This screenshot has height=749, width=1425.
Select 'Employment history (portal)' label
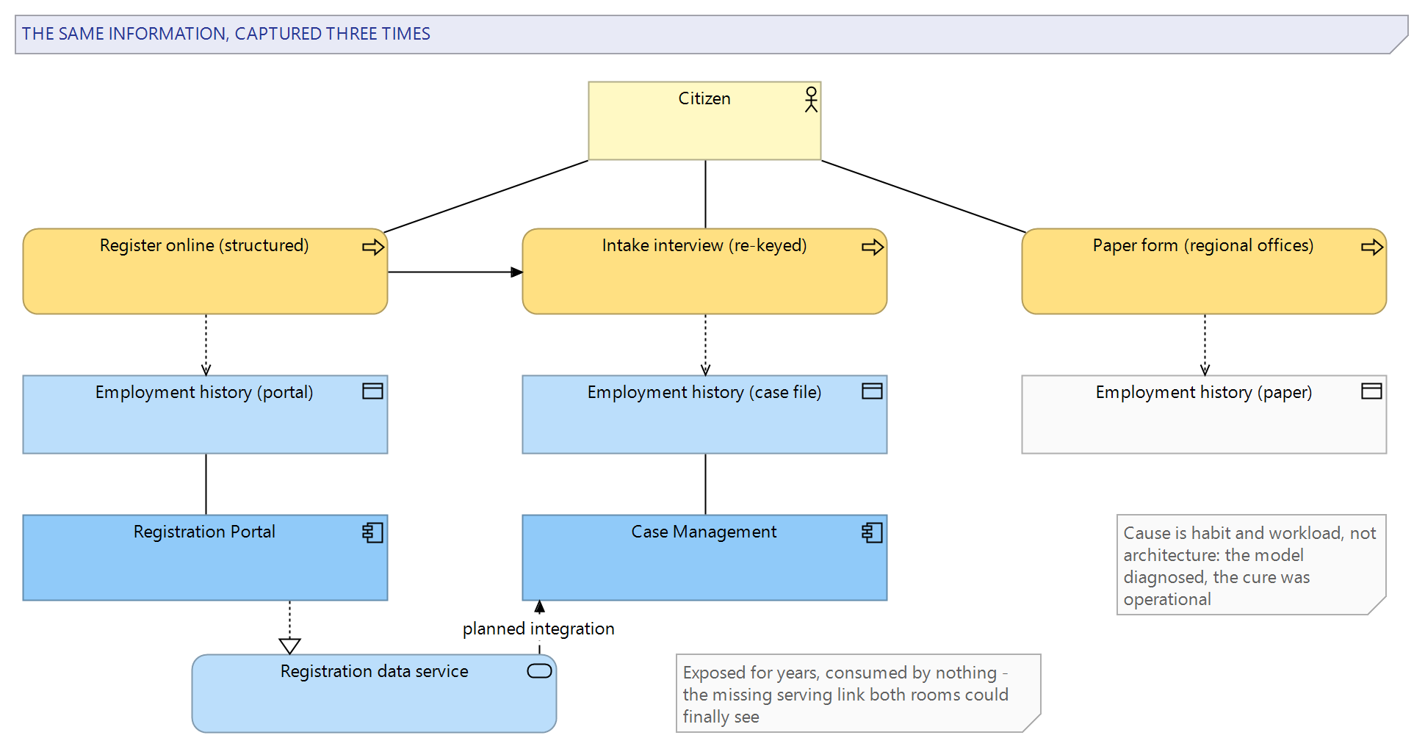pos(204,392)
